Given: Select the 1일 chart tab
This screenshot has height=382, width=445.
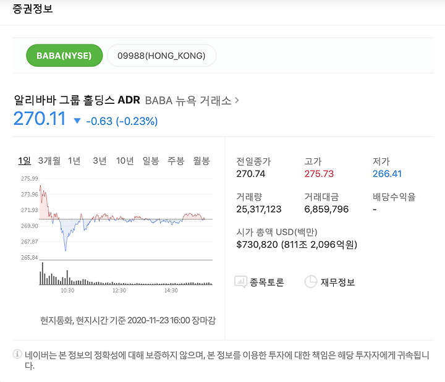Looking at the screenshot, I should (24, 161).
